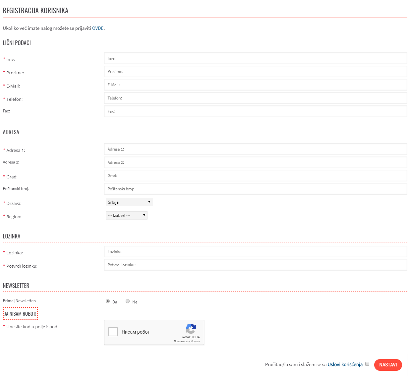411x388 pixels.
Task: Open the Uslovi korišćenja link
Action: 345,364
